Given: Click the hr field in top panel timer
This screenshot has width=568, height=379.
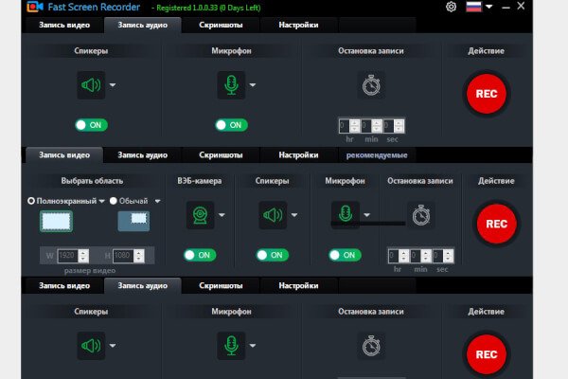Looking at the screenshot, I should click(x=345, y=126).
